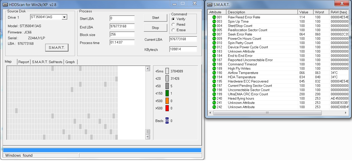Viewport: 352px width, 163px height.
Task: Click the S.M.A.R.T. horizontal scrollbar left arrow
Action: pyautogui.click(x=210, y=113)
